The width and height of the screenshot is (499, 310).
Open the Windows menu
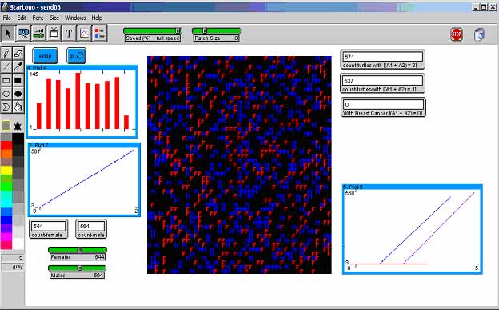click(75, 18)
